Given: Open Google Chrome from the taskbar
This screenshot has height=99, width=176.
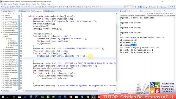Looking at the screenshot, I should pos(88,97).
